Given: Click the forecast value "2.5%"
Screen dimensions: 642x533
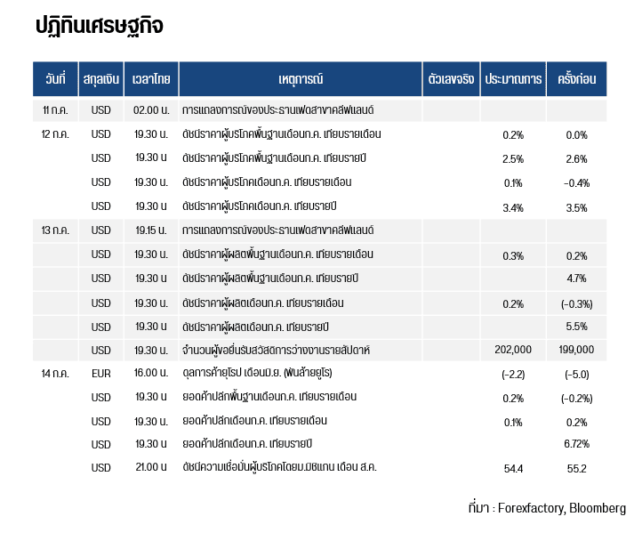Looking at the screenshot, I should click(x=513, y=159).
